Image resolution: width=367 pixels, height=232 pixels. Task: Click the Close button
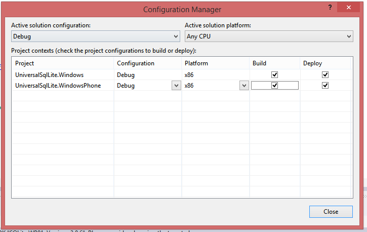point(331,212)
